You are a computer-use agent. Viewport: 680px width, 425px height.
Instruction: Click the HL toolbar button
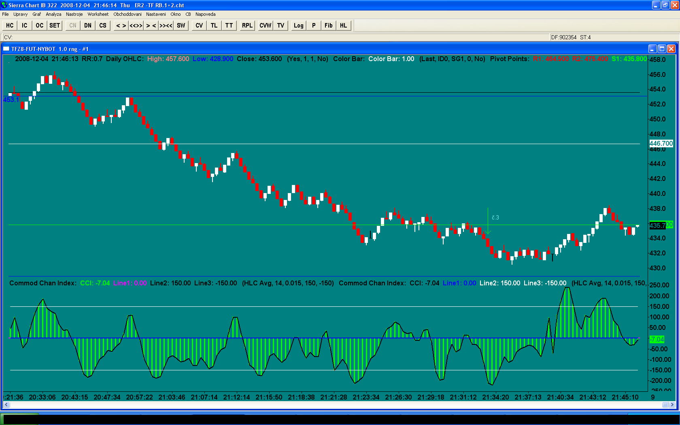tap(343, 25)
